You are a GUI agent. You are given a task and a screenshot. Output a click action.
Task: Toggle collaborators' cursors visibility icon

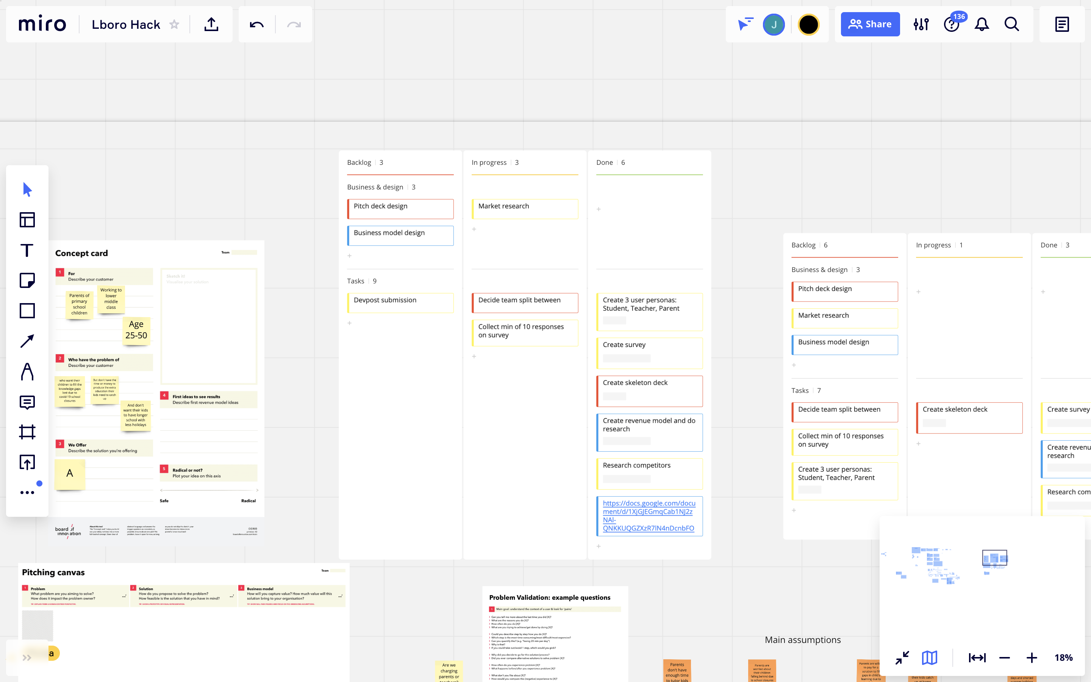point(745,24)
